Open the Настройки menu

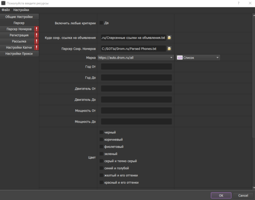click(x=21, y=10)
